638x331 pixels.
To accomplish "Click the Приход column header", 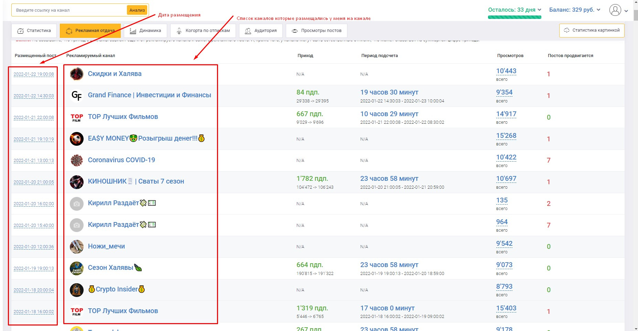I will (305, 55).
